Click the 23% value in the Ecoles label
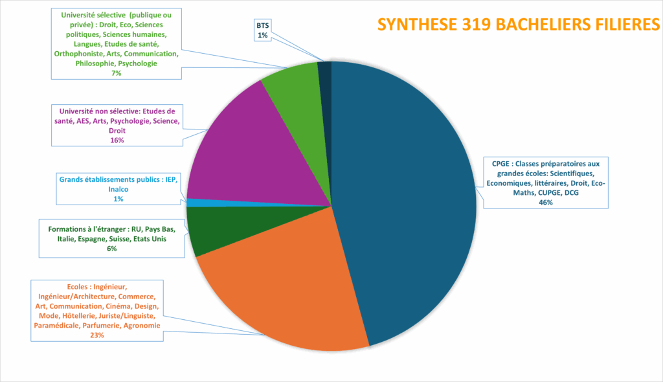Screen dimensions: 663x382 point(96,335)
